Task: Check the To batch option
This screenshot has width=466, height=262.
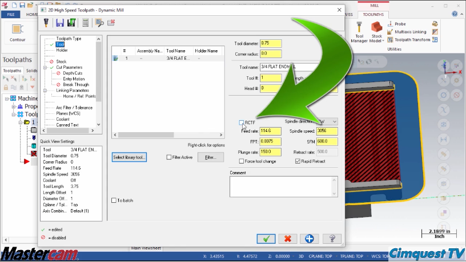Action: click(x=114, y=200)
